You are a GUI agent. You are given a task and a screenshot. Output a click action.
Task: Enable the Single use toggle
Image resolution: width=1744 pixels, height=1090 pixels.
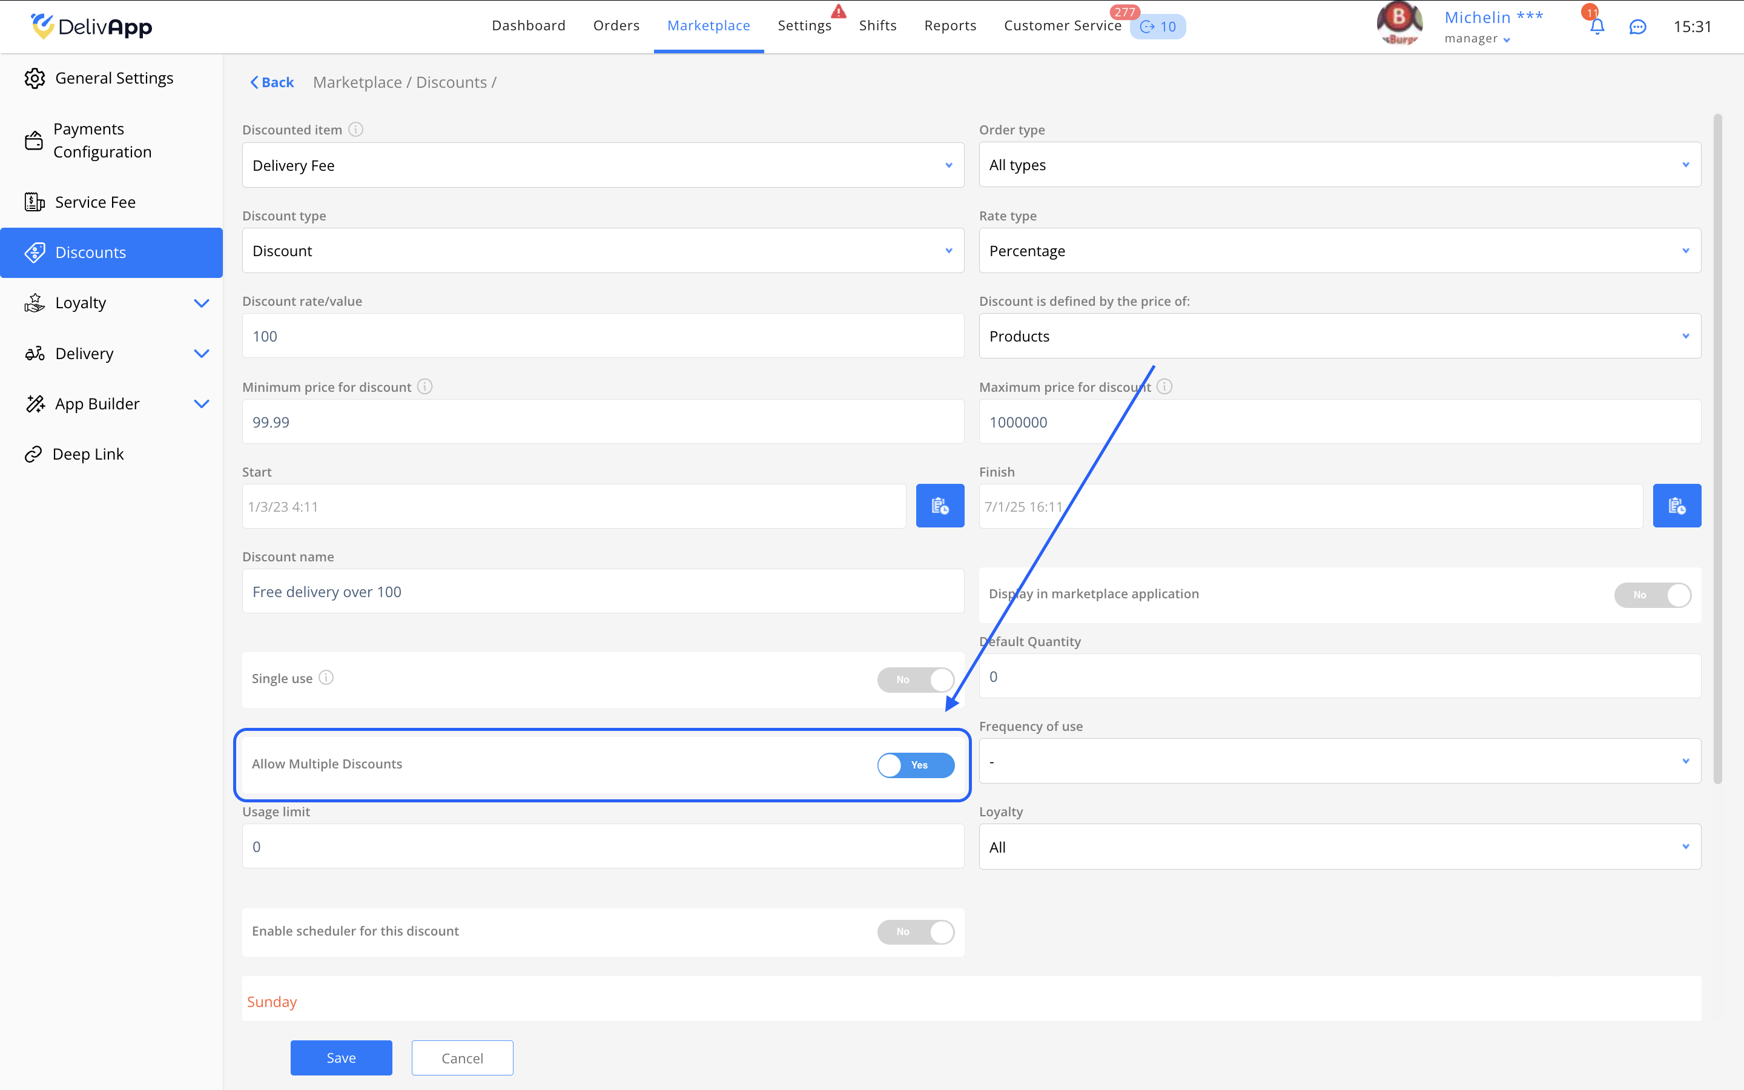915,679
